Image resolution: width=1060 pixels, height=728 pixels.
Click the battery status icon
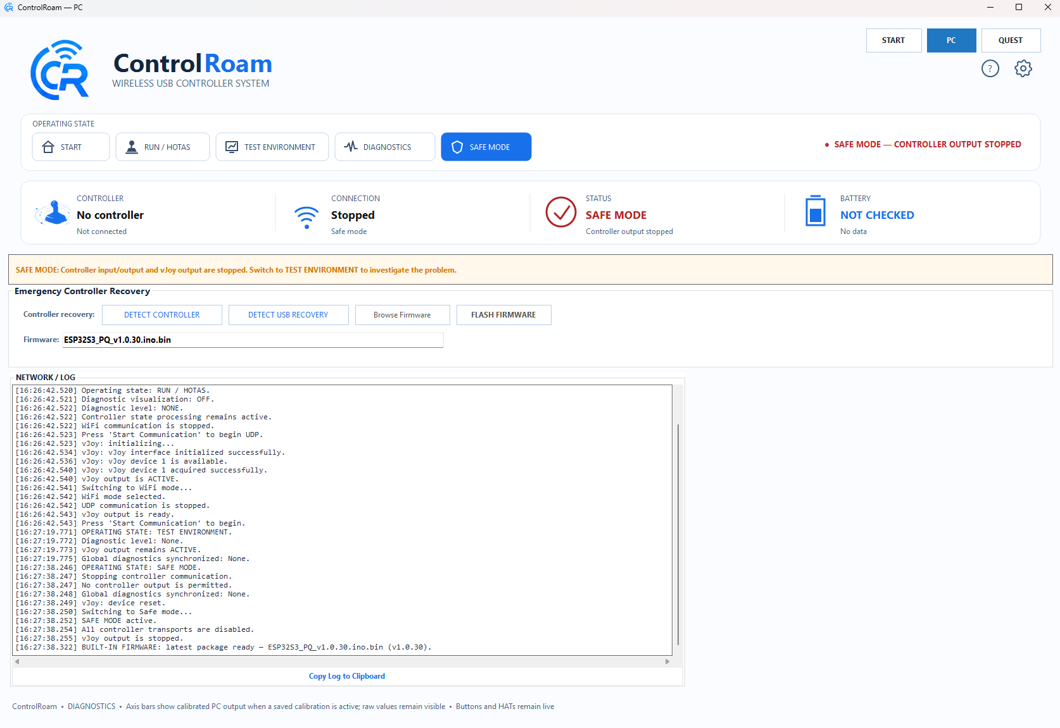click(x=816, y=211)
